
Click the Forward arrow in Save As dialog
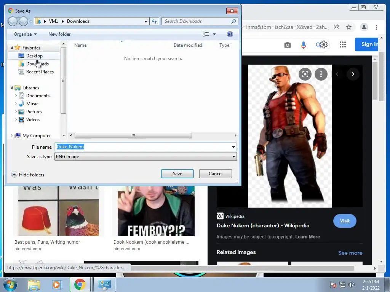[23, 21]
